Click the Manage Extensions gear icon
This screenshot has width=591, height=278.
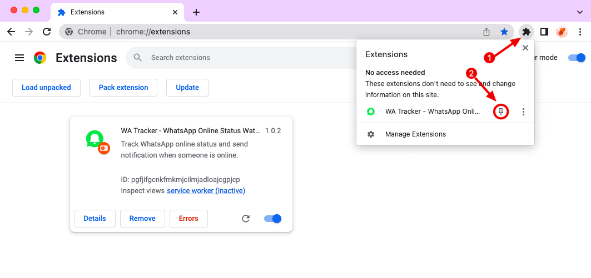(371, 134)
